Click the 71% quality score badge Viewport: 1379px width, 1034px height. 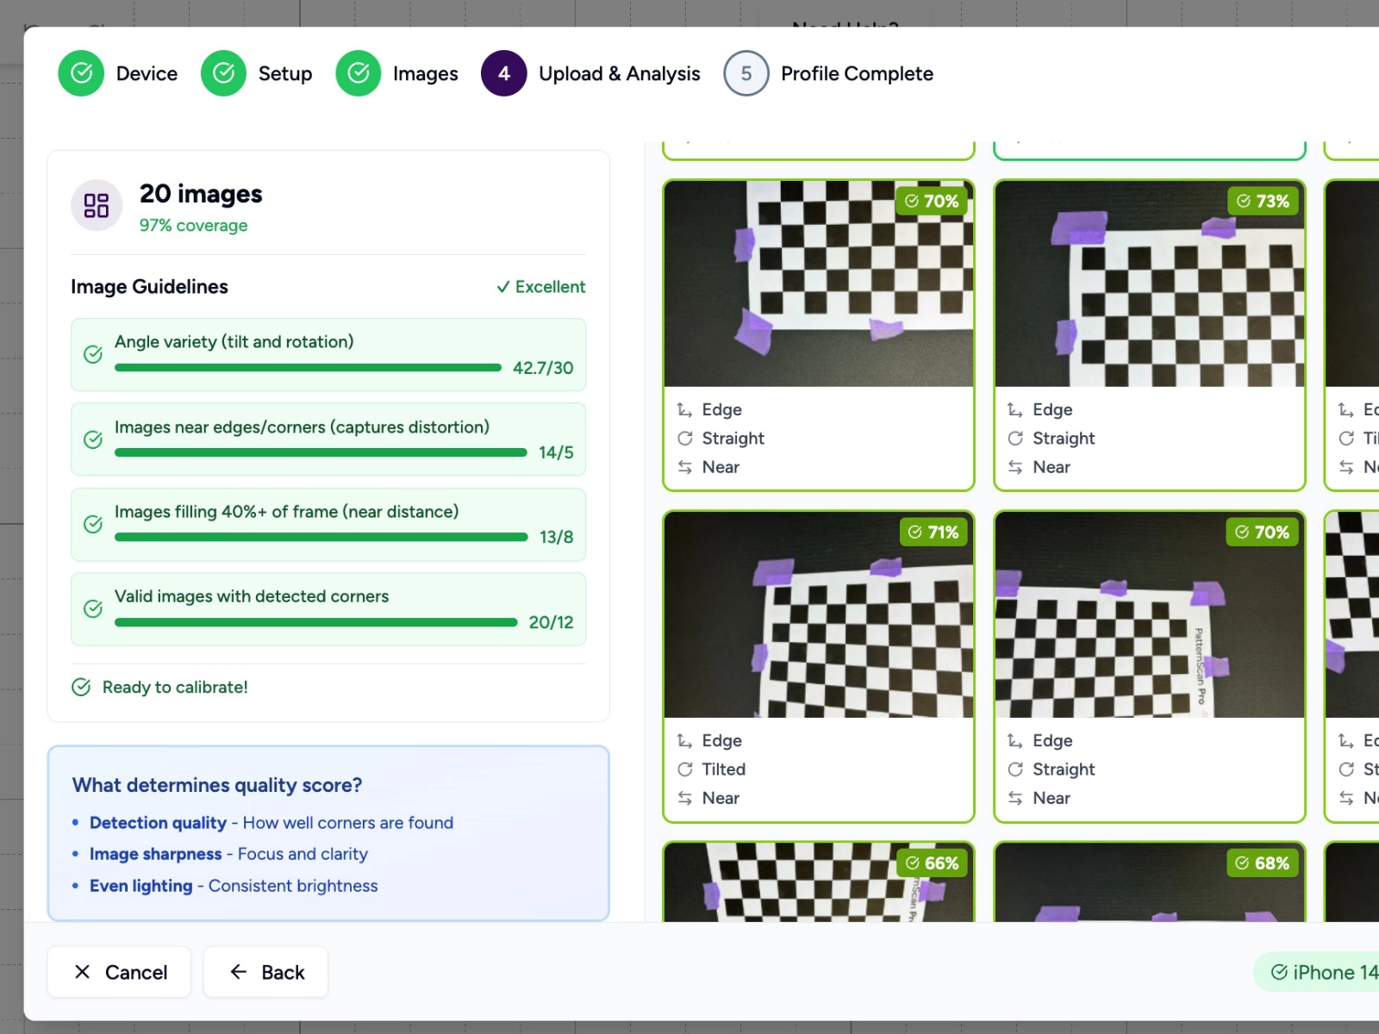pos(933,533)
